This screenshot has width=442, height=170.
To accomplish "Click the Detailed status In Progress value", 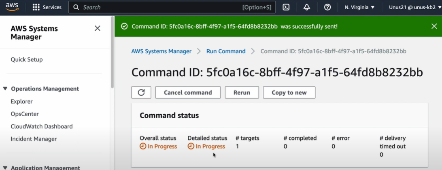I will click(206, 147).
